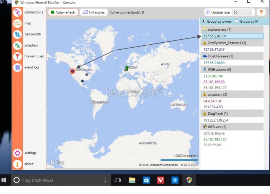
Task: Click the wuauserv warning icon
Action: [x=204, y=95]
